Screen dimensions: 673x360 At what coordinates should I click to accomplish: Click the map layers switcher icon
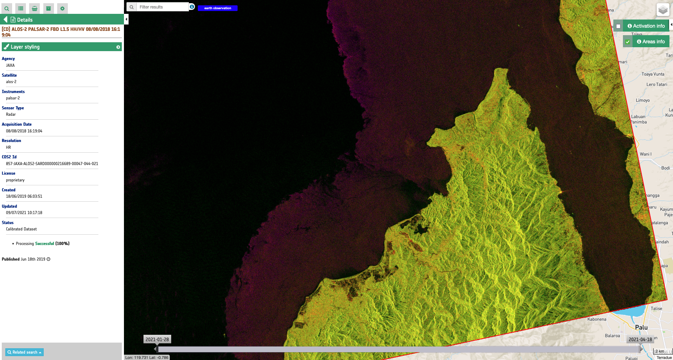[663, 10]
